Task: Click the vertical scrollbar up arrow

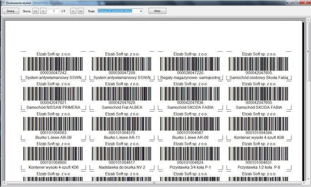Action: pos(308,20)
